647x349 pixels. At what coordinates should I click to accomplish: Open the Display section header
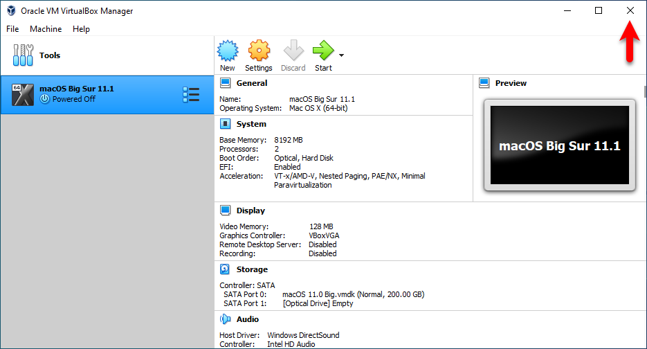(250, 211)
